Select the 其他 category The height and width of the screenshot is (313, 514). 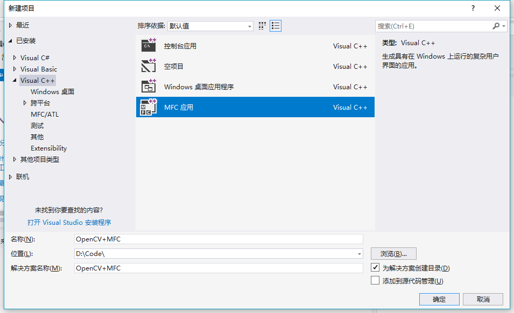tap(37, 137)
